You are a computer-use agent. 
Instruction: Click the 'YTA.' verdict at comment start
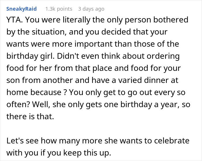14,20
